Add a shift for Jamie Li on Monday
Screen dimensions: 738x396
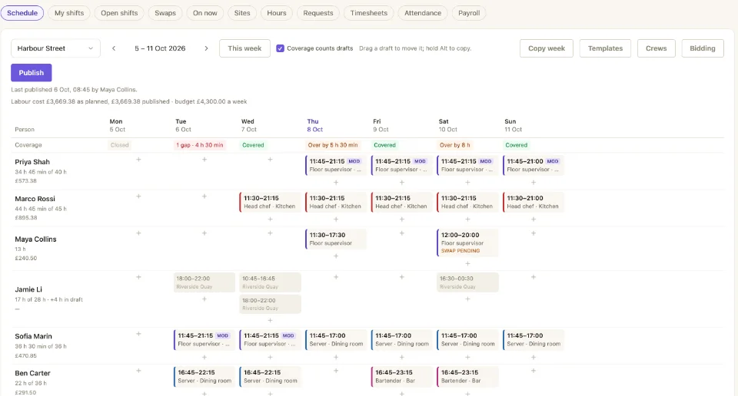[x=138, y=277]
